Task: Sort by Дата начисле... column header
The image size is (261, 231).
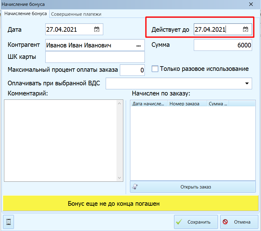Action: [149, 104]
